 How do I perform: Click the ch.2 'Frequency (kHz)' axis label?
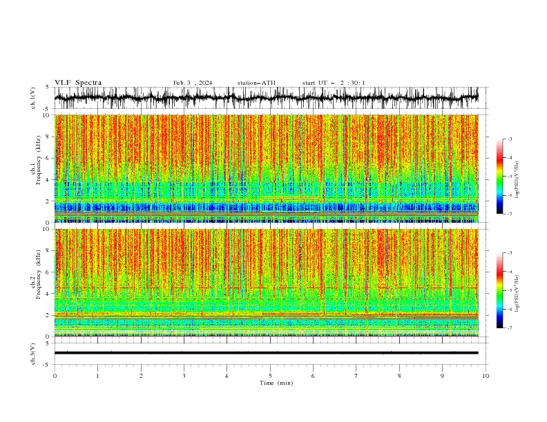click(x=38, y=274)
